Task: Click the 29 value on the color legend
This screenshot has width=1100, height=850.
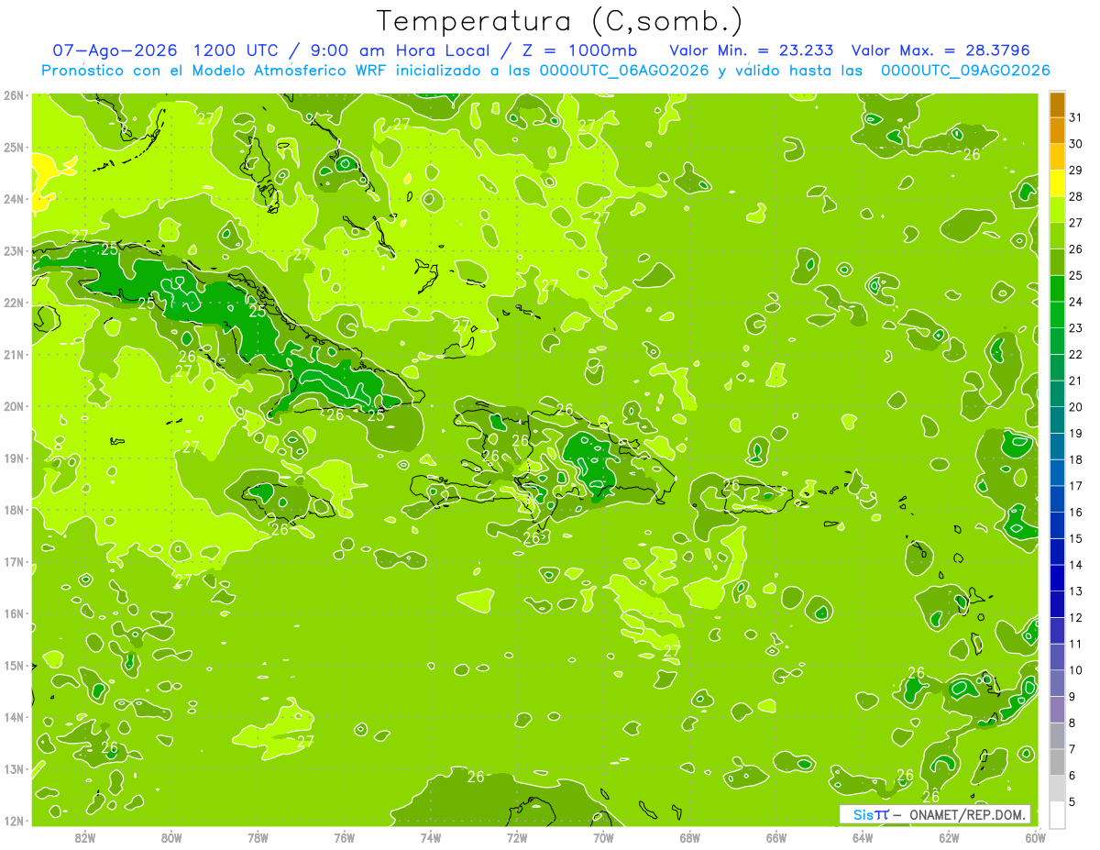Action: pos(1075,171)
